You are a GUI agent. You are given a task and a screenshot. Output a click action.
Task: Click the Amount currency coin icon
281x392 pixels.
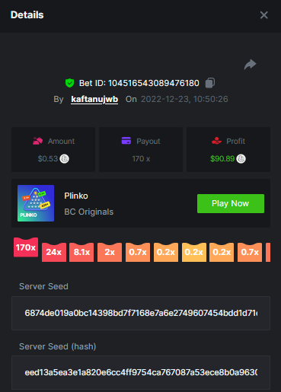64,159
